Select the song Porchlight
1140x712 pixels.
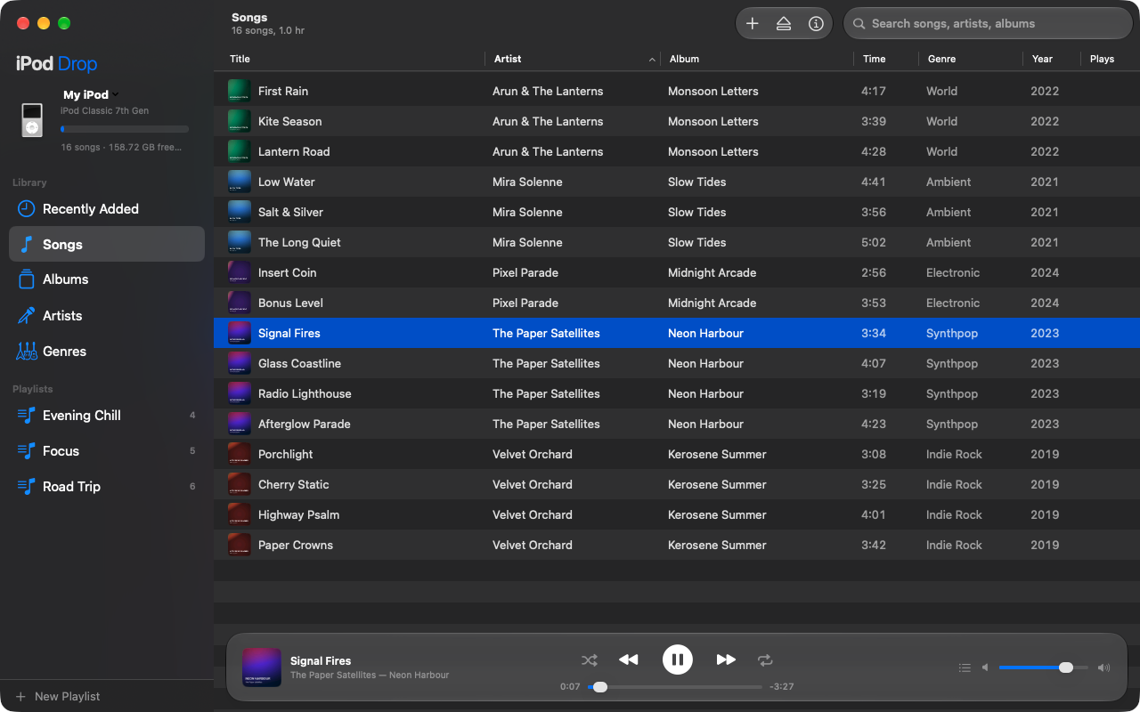[677, 454]
